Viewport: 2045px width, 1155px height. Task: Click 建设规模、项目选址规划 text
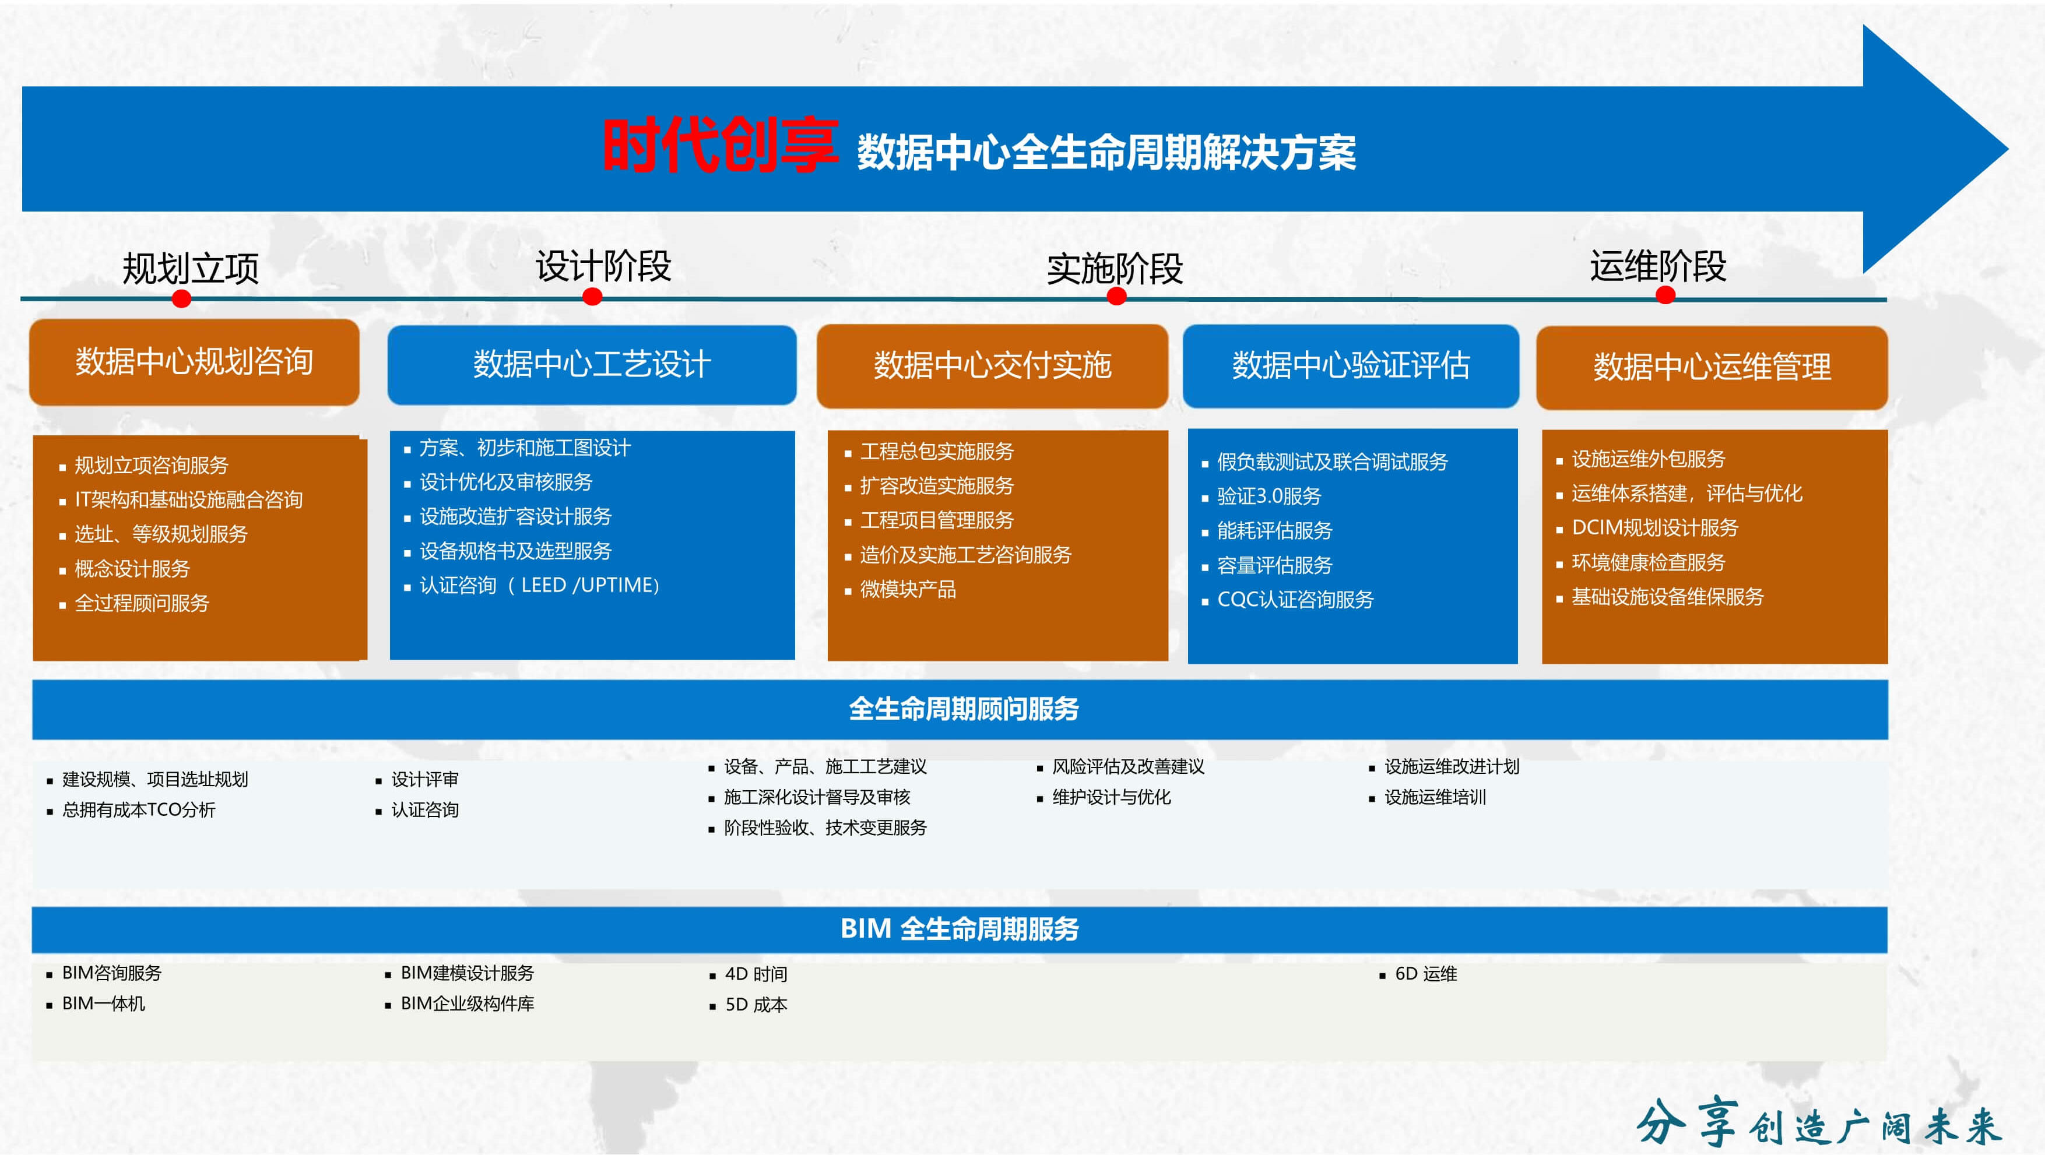pos(155,780)
